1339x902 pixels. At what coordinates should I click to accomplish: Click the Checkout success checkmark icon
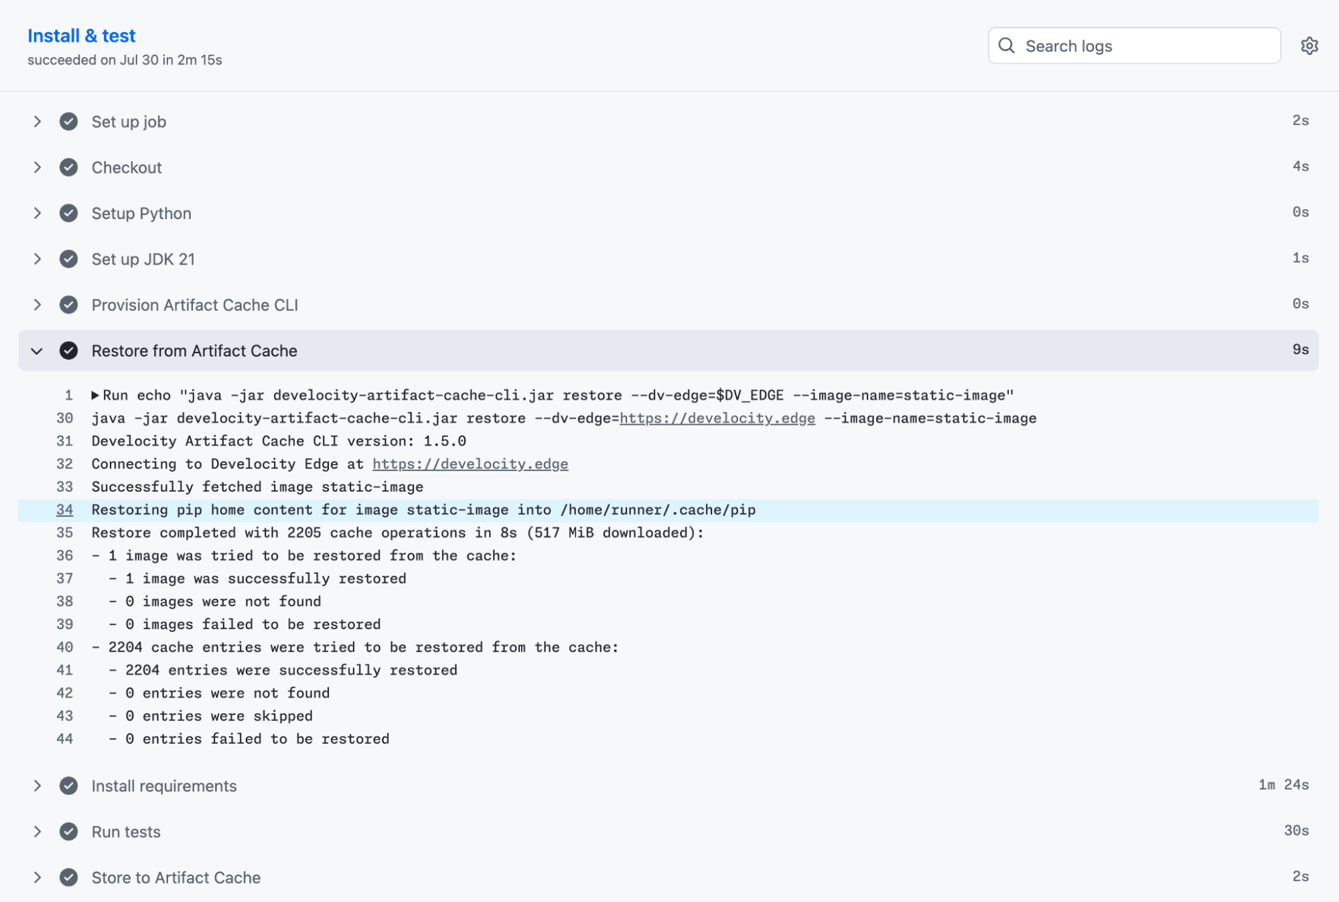click(x=68, y=167)
